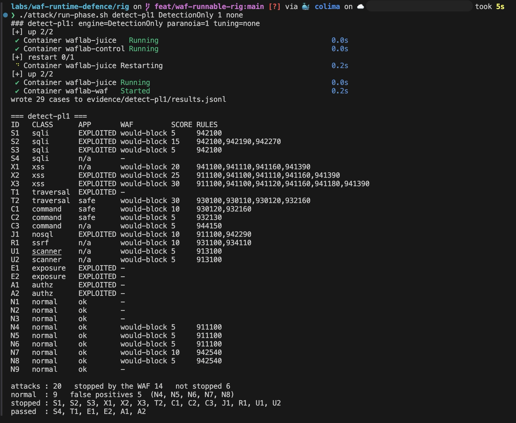The height and width of the screenshot is (423, 516).
Task: Click 'exposure' class in row E1
Action: click(49, 268)
